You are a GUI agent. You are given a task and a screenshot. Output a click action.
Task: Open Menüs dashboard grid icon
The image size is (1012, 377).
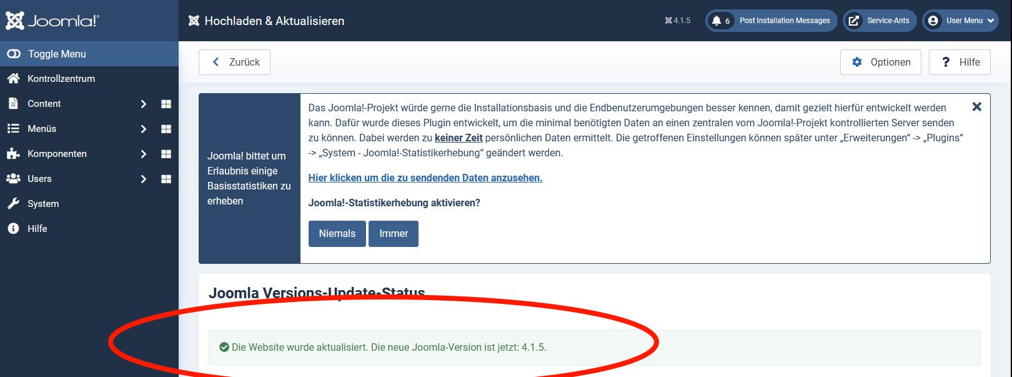tap(166, 129)
